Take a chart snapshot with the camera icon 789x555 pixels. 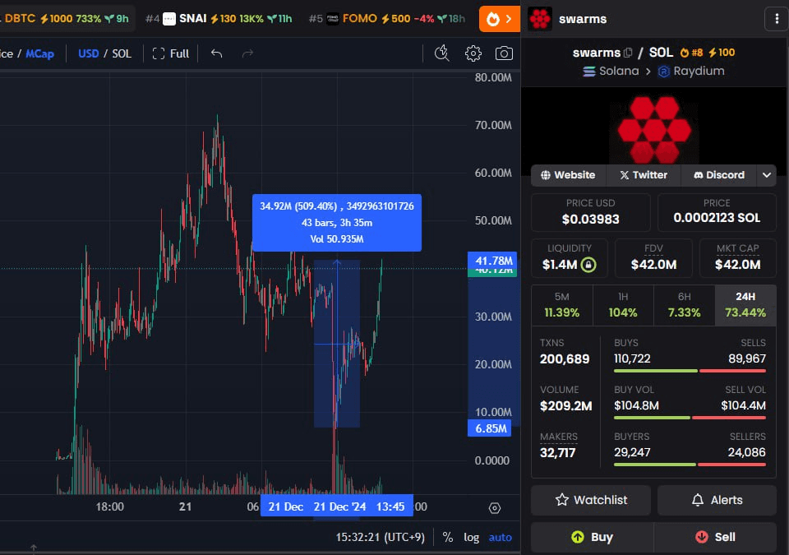pos(504,53)
